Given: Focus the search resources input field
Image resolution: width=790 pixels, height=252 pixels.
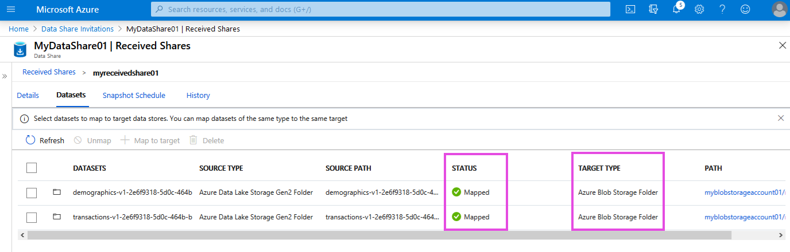Looking at the screenshot, I should (381, 9).
